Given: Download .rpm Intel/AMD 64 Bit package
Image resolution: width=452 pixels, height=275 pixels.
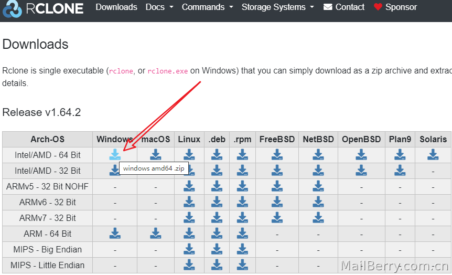Looking at the screenshot, I should pyautogui.click(x=242, y=155).
